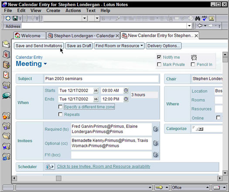Check the Online meeting checkbox
The width and height of the screenshot is (229, 192).
coord(218,118)
